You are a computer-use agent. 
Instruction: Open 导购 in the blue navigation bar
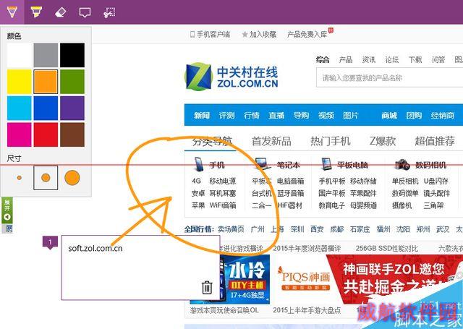click(x=301, y=116)
